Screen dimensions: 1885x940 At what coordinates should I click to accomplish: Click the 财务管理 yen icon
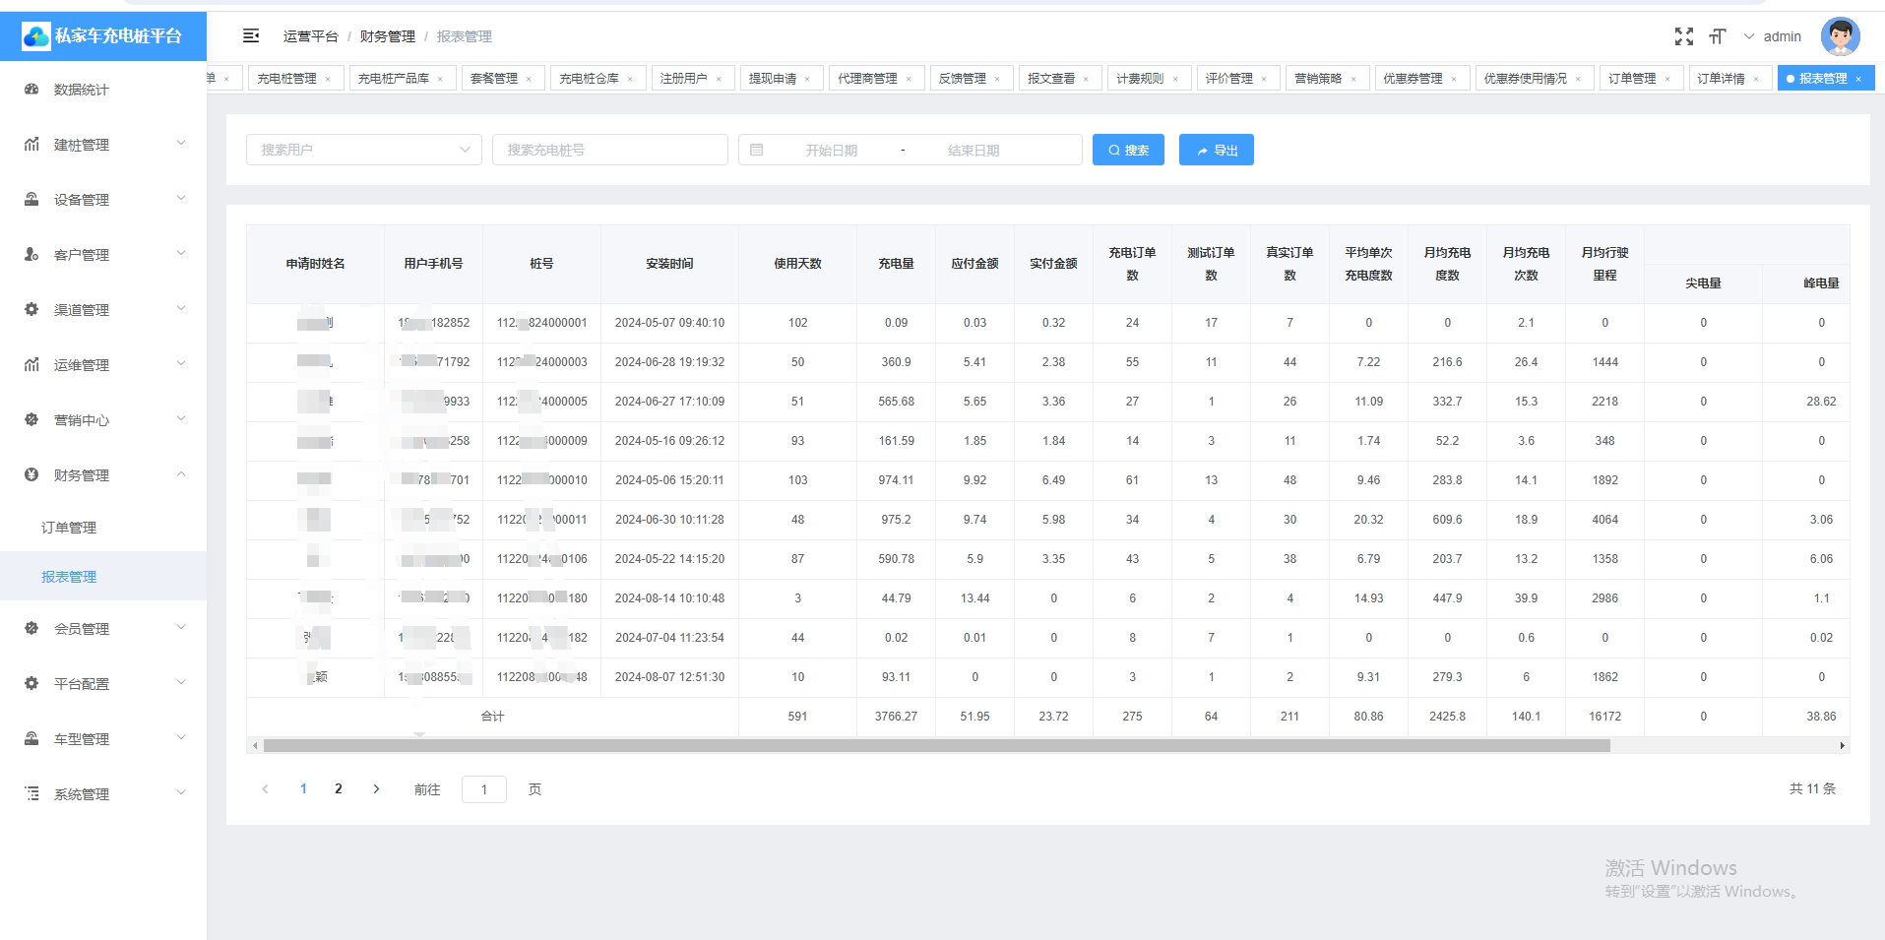[x=31, y=475]
